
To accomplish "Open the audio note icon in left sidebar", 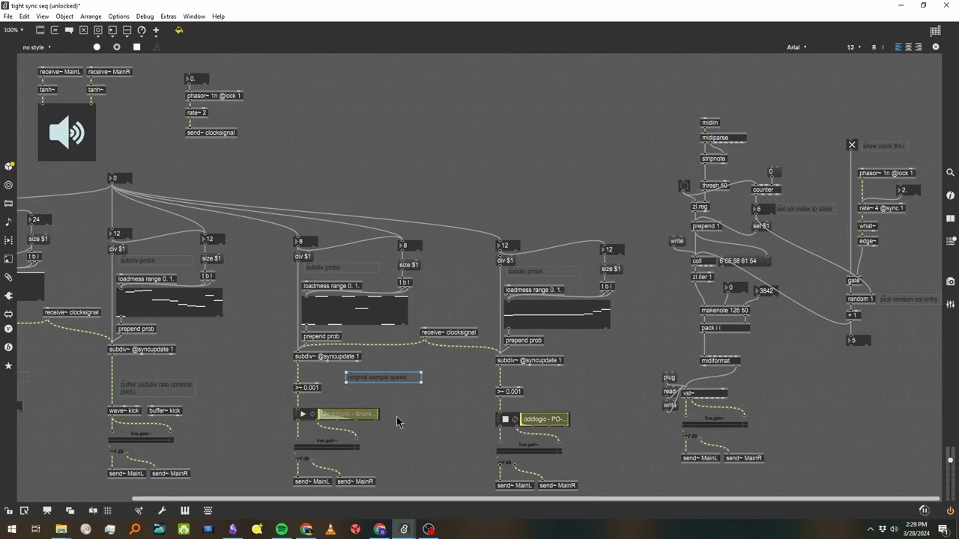I will coord(8,222).
